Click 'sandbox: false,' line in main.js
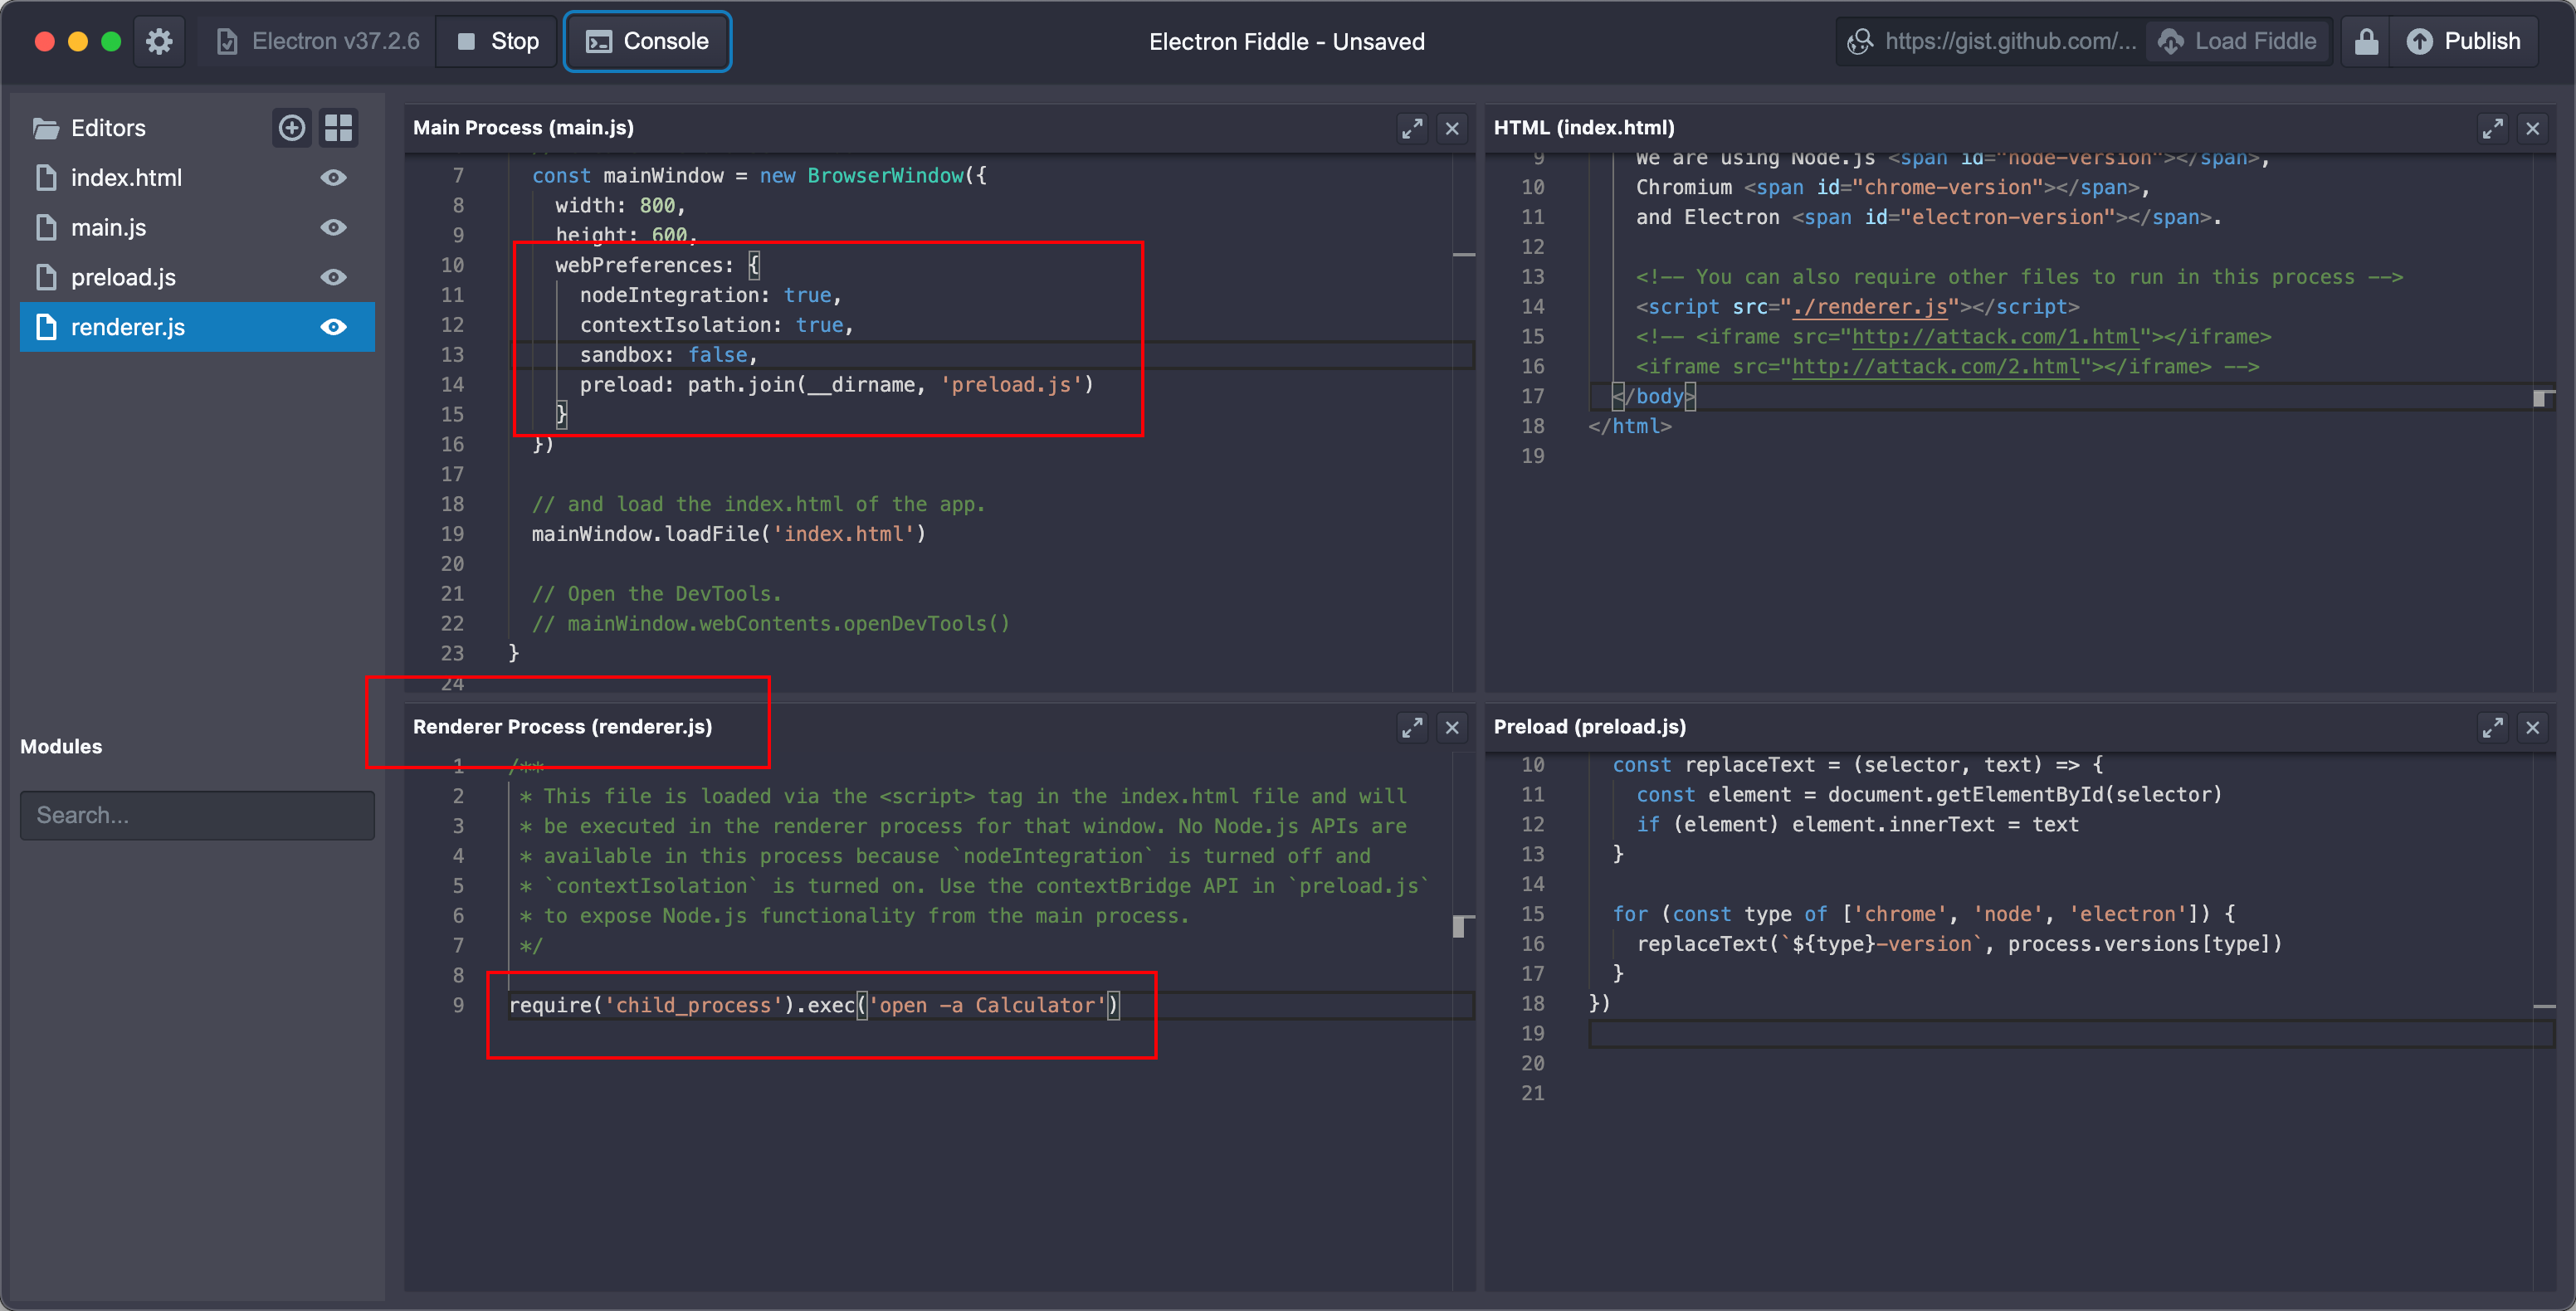 coord(668,355)
